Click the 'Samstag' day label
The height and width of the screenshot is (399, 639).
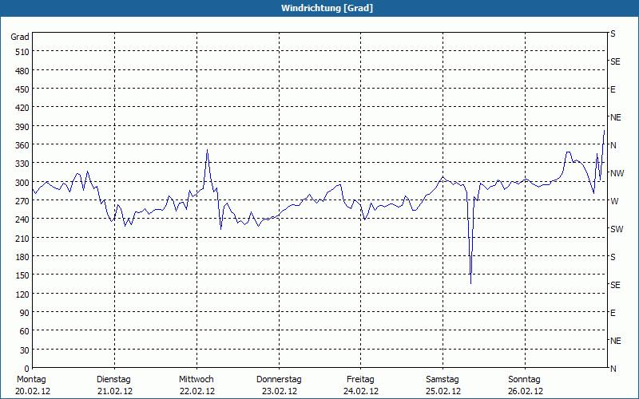click(443, 380)
